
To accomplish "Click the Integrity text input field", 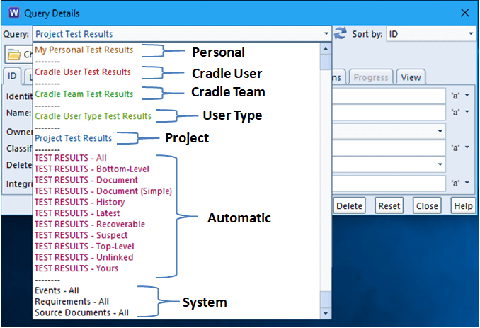I will click(389, 183).
